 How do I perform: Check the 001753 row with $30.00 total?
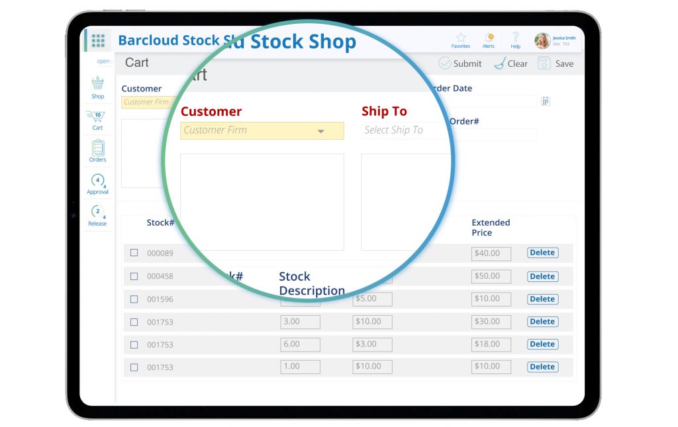coord(134,322)
